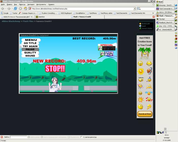Select the Flash » Nanaca Crash!! tab

[87, 17]
